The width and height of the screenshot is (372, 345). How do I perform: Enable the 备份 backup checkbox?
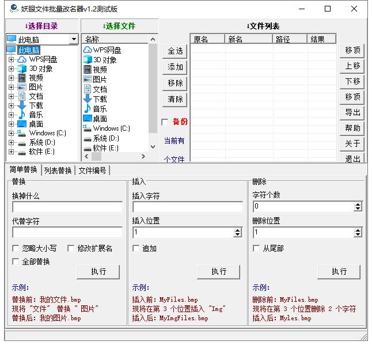click(x=165, y=122)
